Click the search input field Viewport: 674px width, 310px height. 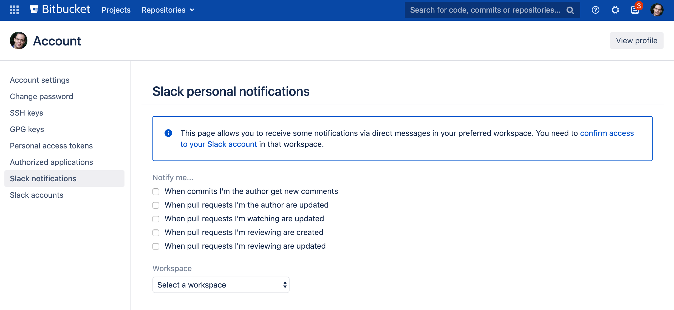[x=490, y=9]
